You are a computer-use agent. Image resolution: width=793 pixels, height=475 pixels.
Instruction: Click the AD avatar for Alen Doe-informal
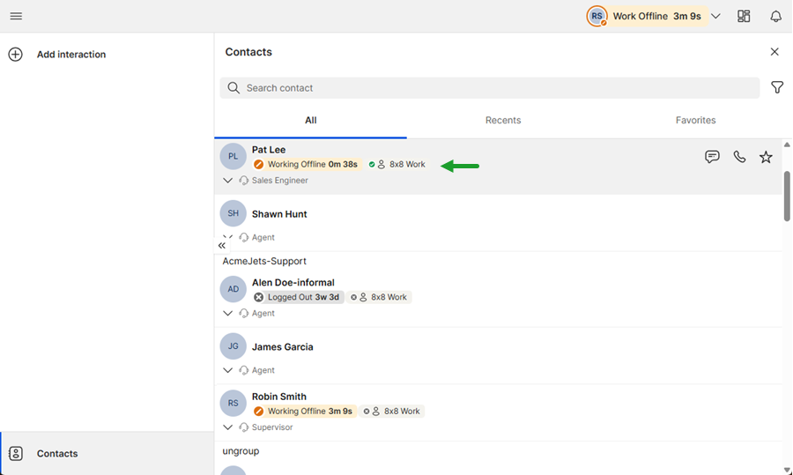click(x=233, y=289)
